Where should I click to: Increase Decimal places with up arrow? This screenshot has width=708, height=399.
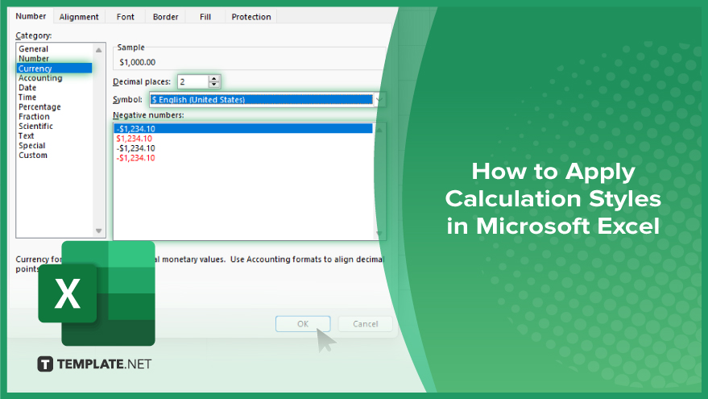(x=214, y=79)
